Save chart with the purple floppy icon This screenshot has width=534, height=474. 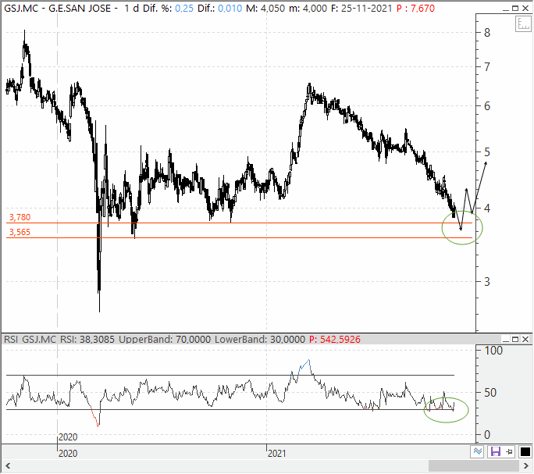495,452
